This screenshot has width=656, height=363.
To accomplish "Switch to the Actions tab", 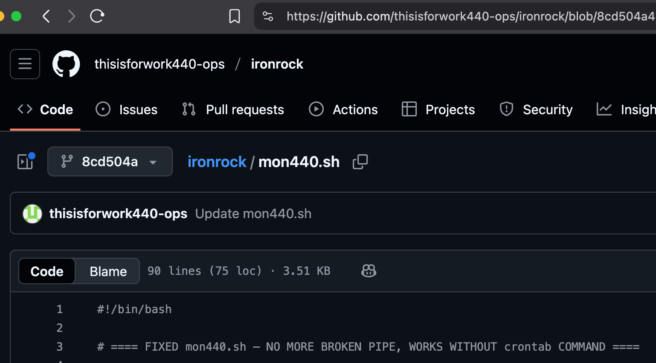I will pyautogui.click(x=343, y=109).
